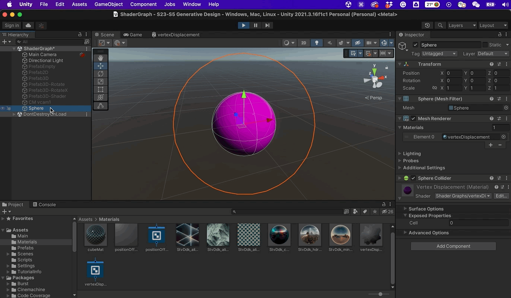Select the Scale tool in scene toolbar

(x=101, y=82)
